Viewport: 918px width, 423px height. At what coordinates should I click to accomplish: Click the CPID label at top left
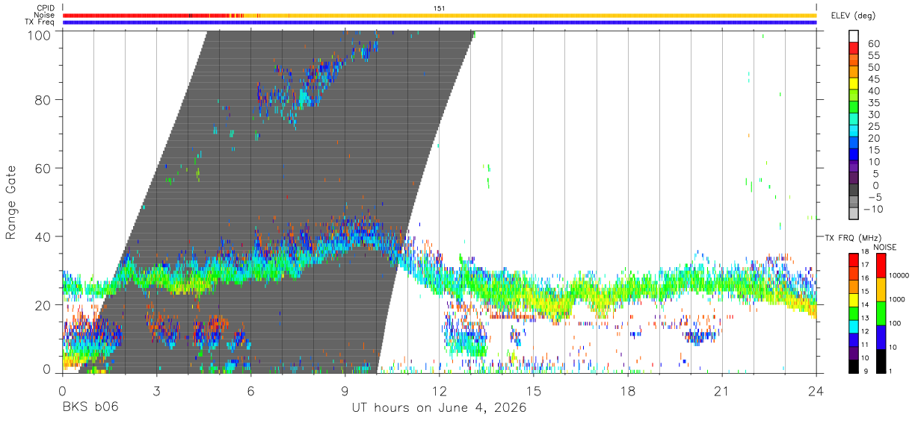[x=45, y=8]
